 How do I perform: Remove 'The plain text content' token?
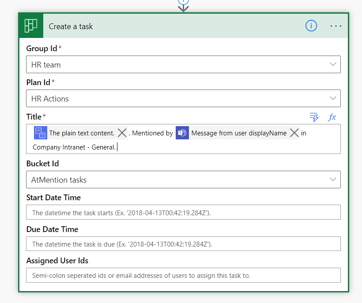(122, 133)
